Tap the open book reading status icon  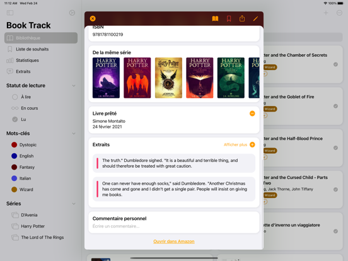coord(215,19)
